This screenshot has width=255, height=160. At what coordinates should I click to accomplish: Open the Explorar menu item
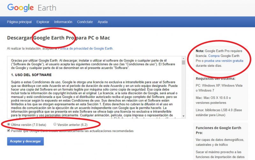(43, 22)
